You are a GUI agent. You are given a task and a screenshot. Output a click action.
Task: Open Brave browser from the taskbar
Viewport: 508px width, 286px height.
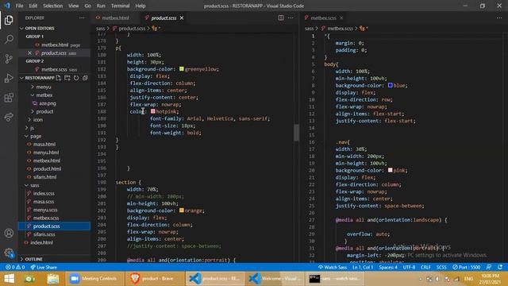point(154,279)
